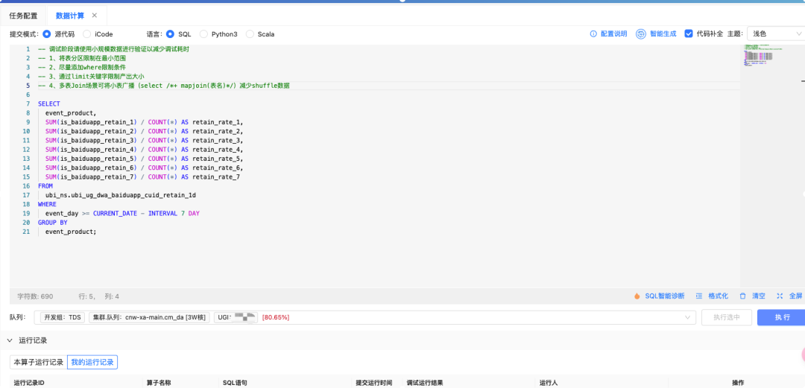Open 智能生成 feature
This screenshot has height=388, width=805.
pos(663,34)
